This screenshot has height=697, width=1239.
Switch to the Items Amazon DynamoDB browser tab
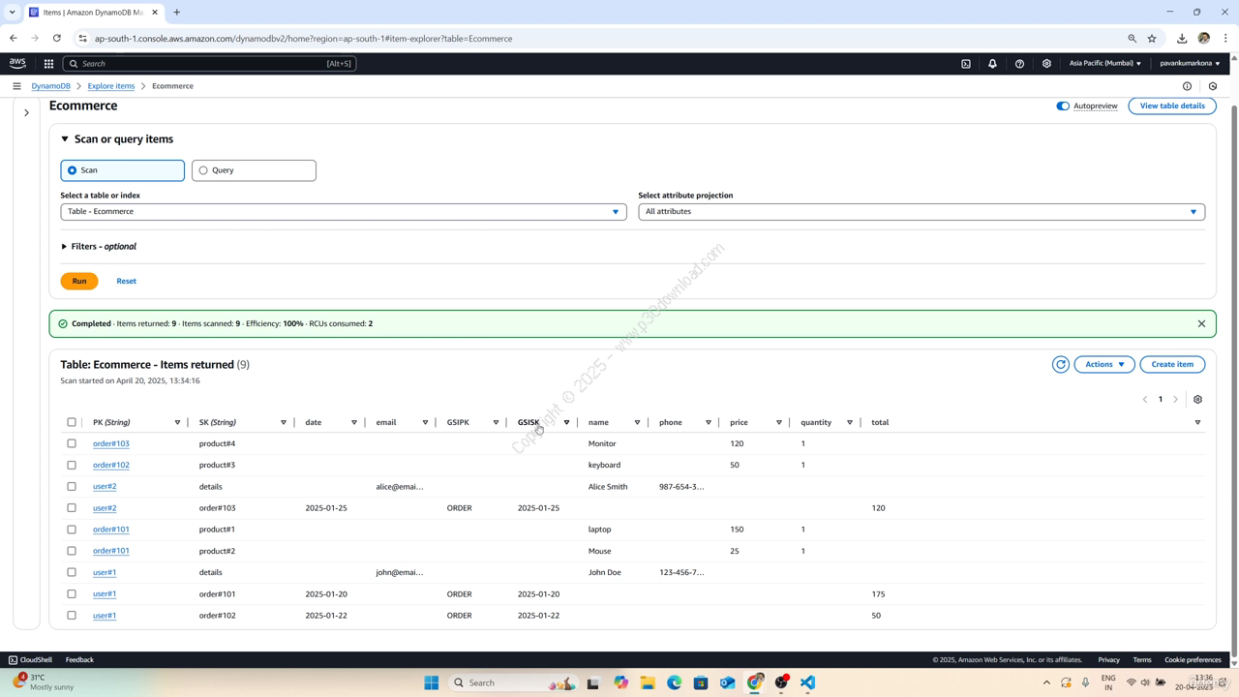[93, 13]
